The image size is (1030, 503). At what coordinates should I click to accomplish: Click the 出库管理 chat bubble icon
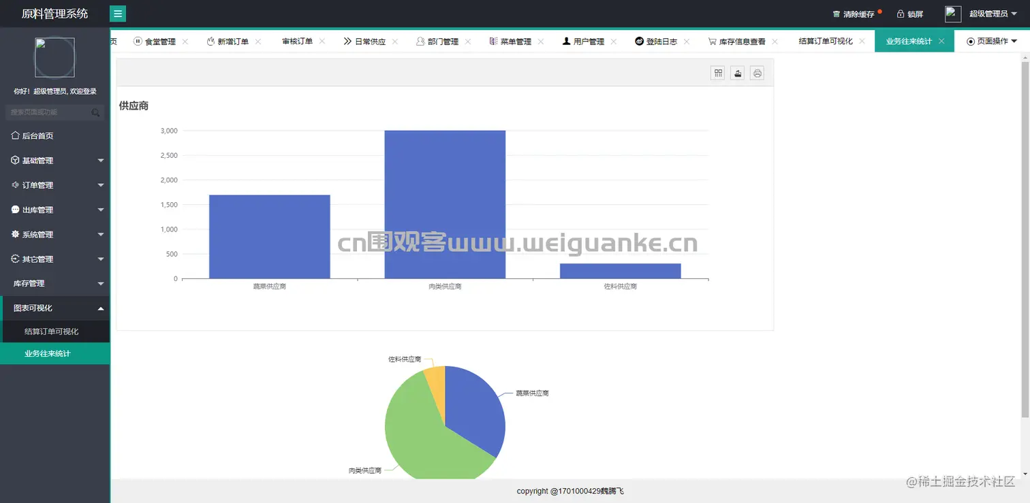pos(15,210)
